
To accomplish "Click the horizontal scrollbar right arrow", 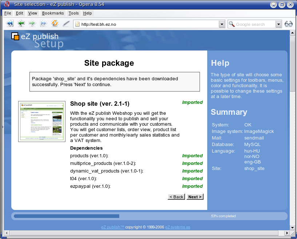I will point(287,233).
